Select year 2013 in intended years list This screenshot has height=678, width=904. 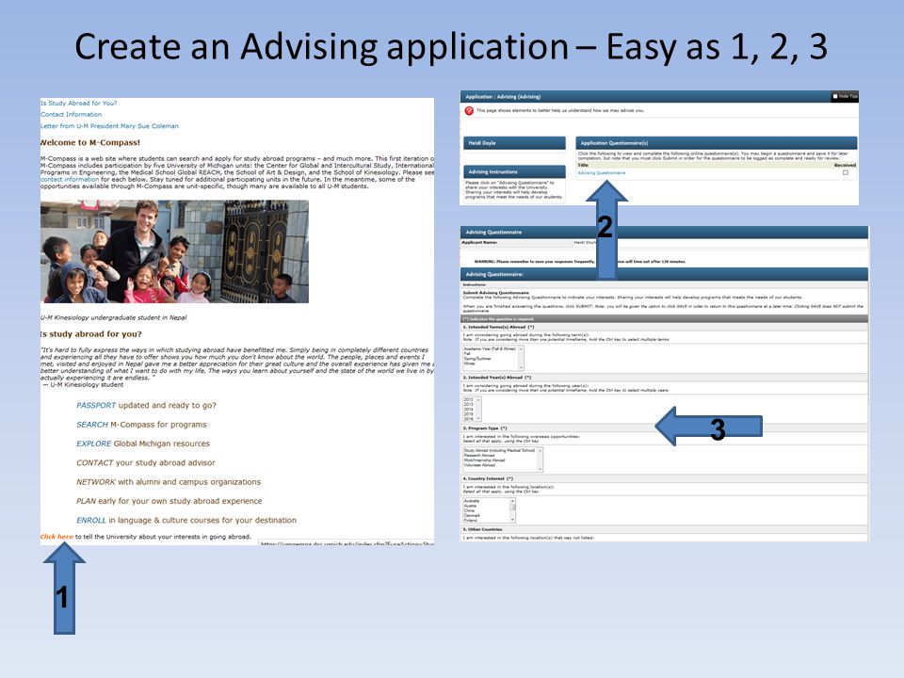click(468, 404)
